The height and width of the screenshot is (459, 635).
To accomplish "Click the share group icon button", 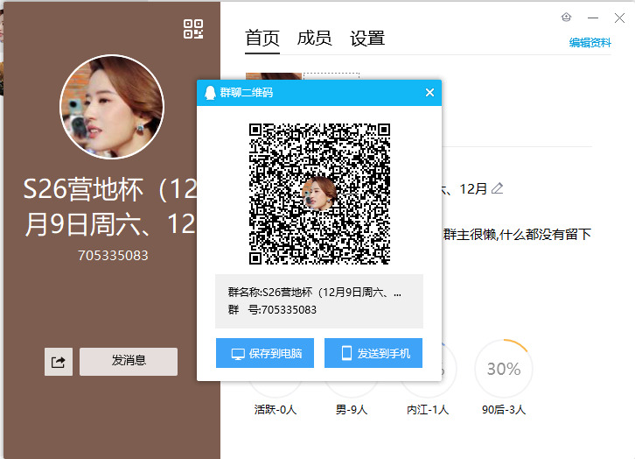I will tap(59, 362).
